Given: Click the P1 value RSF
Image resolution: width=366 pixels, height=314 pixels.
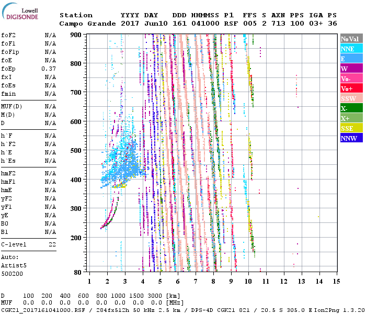Looking at the screenshot, I should tap(231, 24).
